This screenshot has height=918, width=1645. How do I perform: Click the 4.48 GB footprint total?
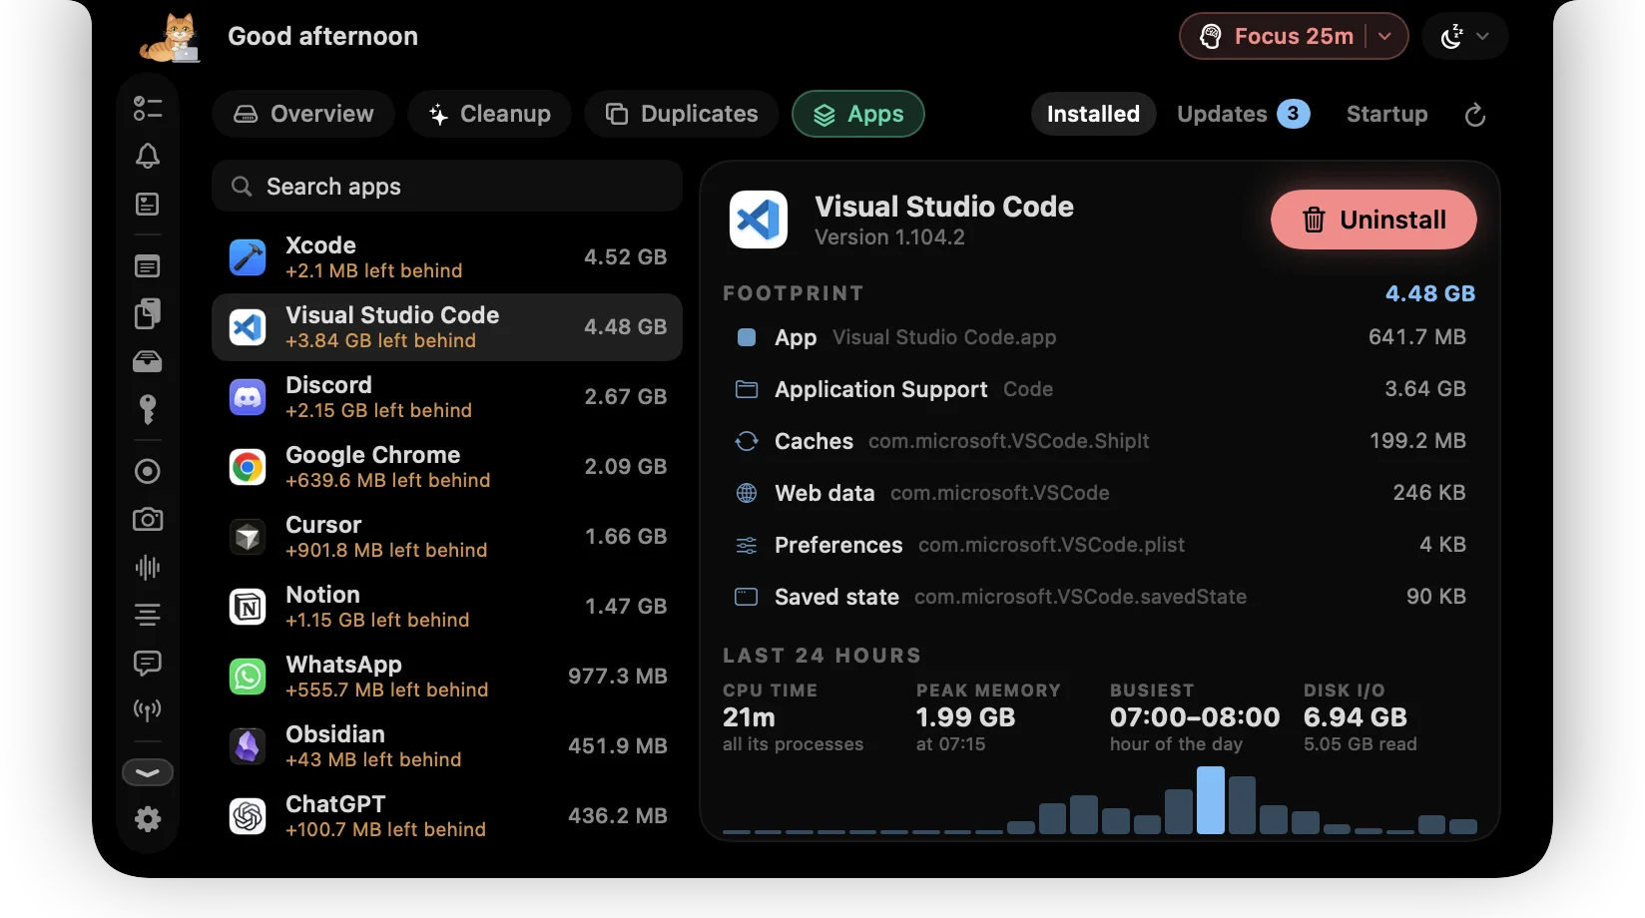click(x=1430, y=293)
